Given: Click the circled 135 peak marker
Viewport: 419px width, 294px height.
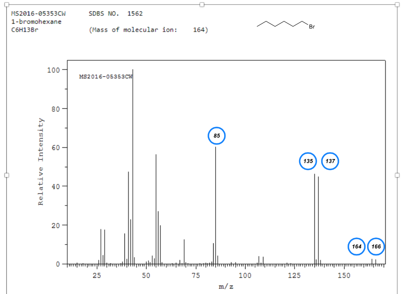Looking at the screenshot, I should 307,161.
